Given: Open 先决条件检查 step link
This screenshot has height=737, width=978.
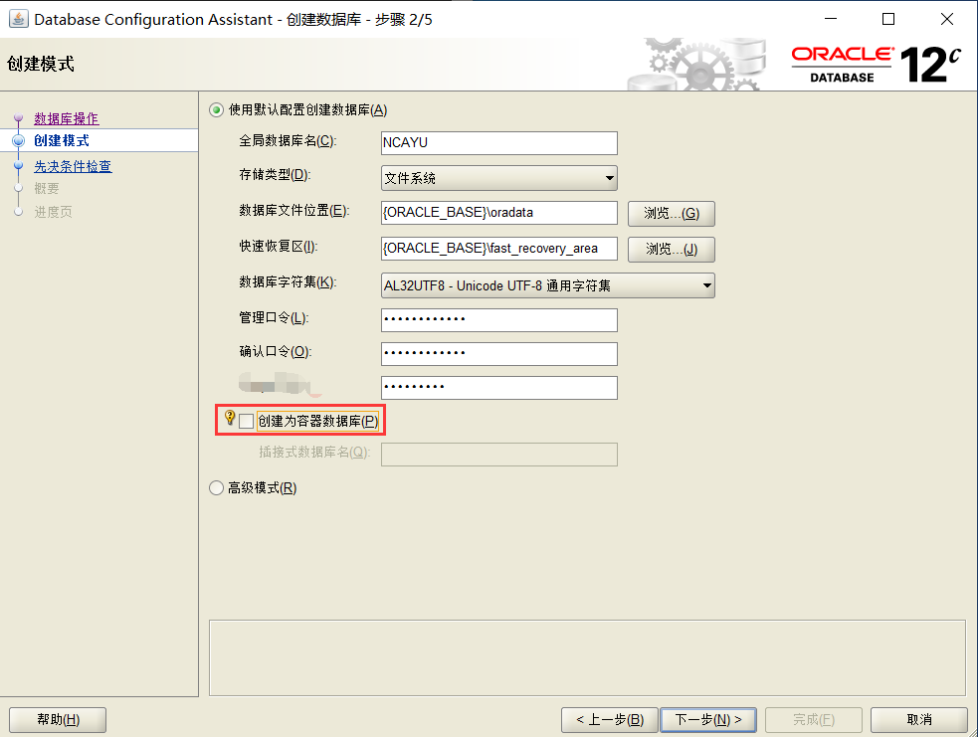Looking at the screenshot, I should coord(73,166).
